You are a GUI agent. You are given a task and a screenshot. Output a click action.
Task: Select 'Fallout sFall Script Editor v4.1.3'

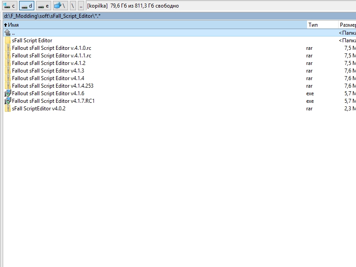pos(48,71)
